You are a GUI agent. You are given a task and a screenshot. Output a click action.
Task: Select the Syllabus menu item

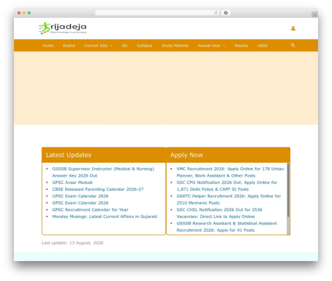click(x=145, y=46)
